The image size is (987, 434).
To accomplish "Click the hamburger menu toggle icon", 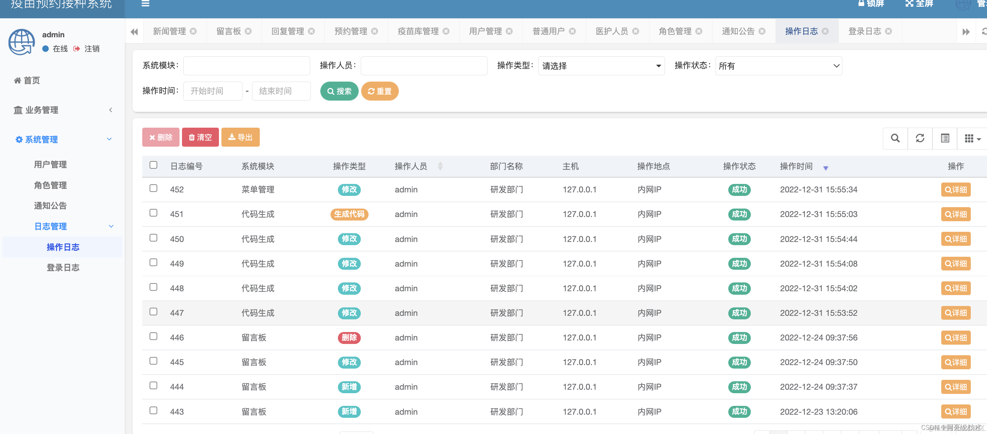I will 145,4.
